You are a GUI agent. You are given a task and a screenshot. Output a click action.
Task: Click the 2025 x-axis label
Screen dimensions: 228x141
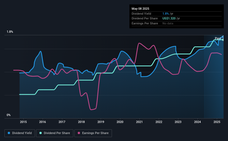pyautogui.click(x=217, y=122)
